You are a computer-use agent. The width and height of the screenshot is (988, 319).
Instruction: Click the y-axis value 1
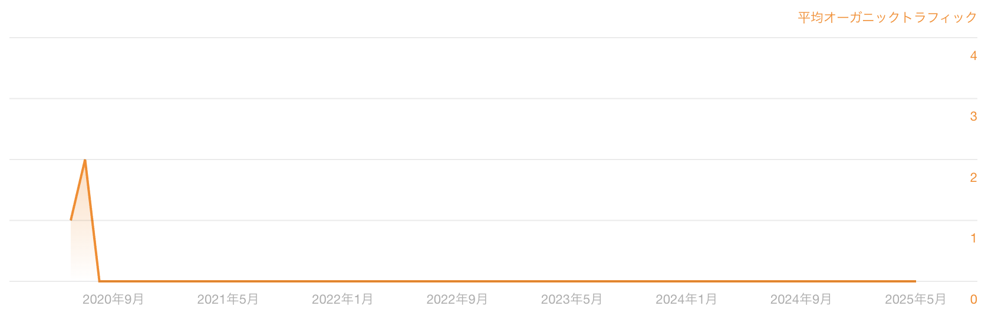pyautogui.click(x=973, y=238)
